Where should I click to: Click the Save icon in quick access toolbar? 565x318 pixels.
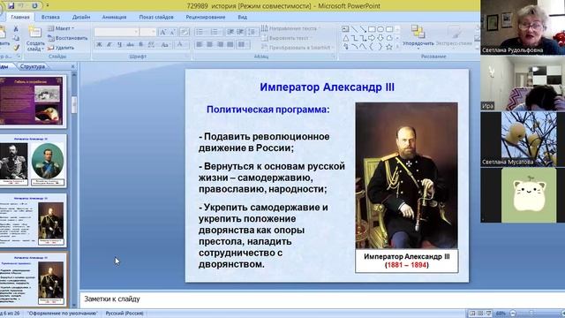point(11,6)
